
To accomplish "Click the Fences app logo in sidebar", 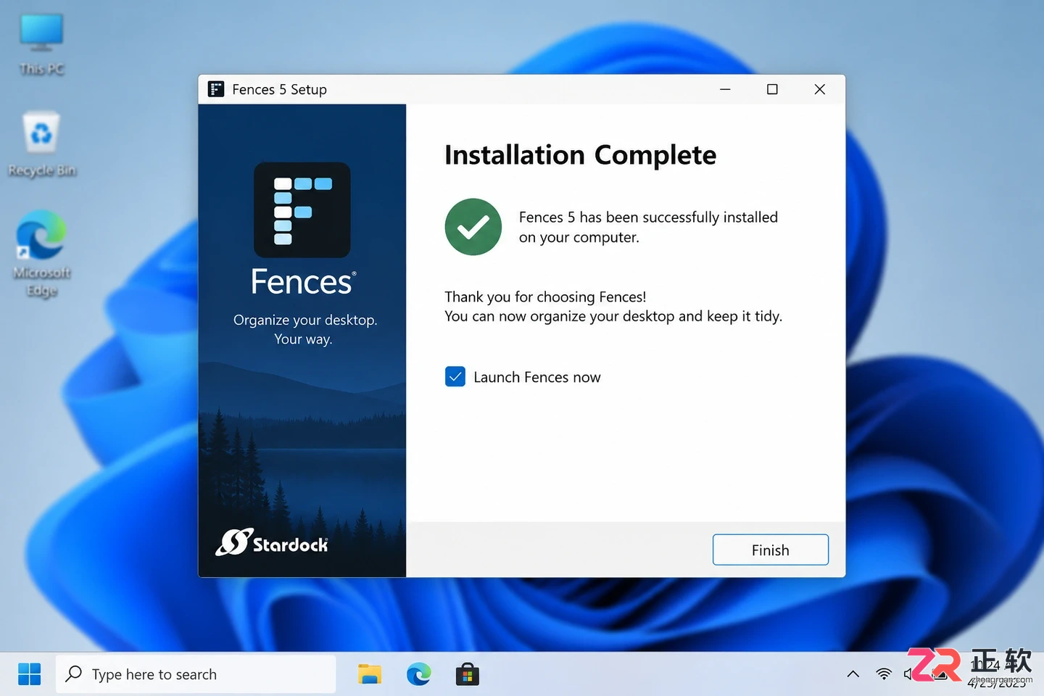I will coord(302,210).
